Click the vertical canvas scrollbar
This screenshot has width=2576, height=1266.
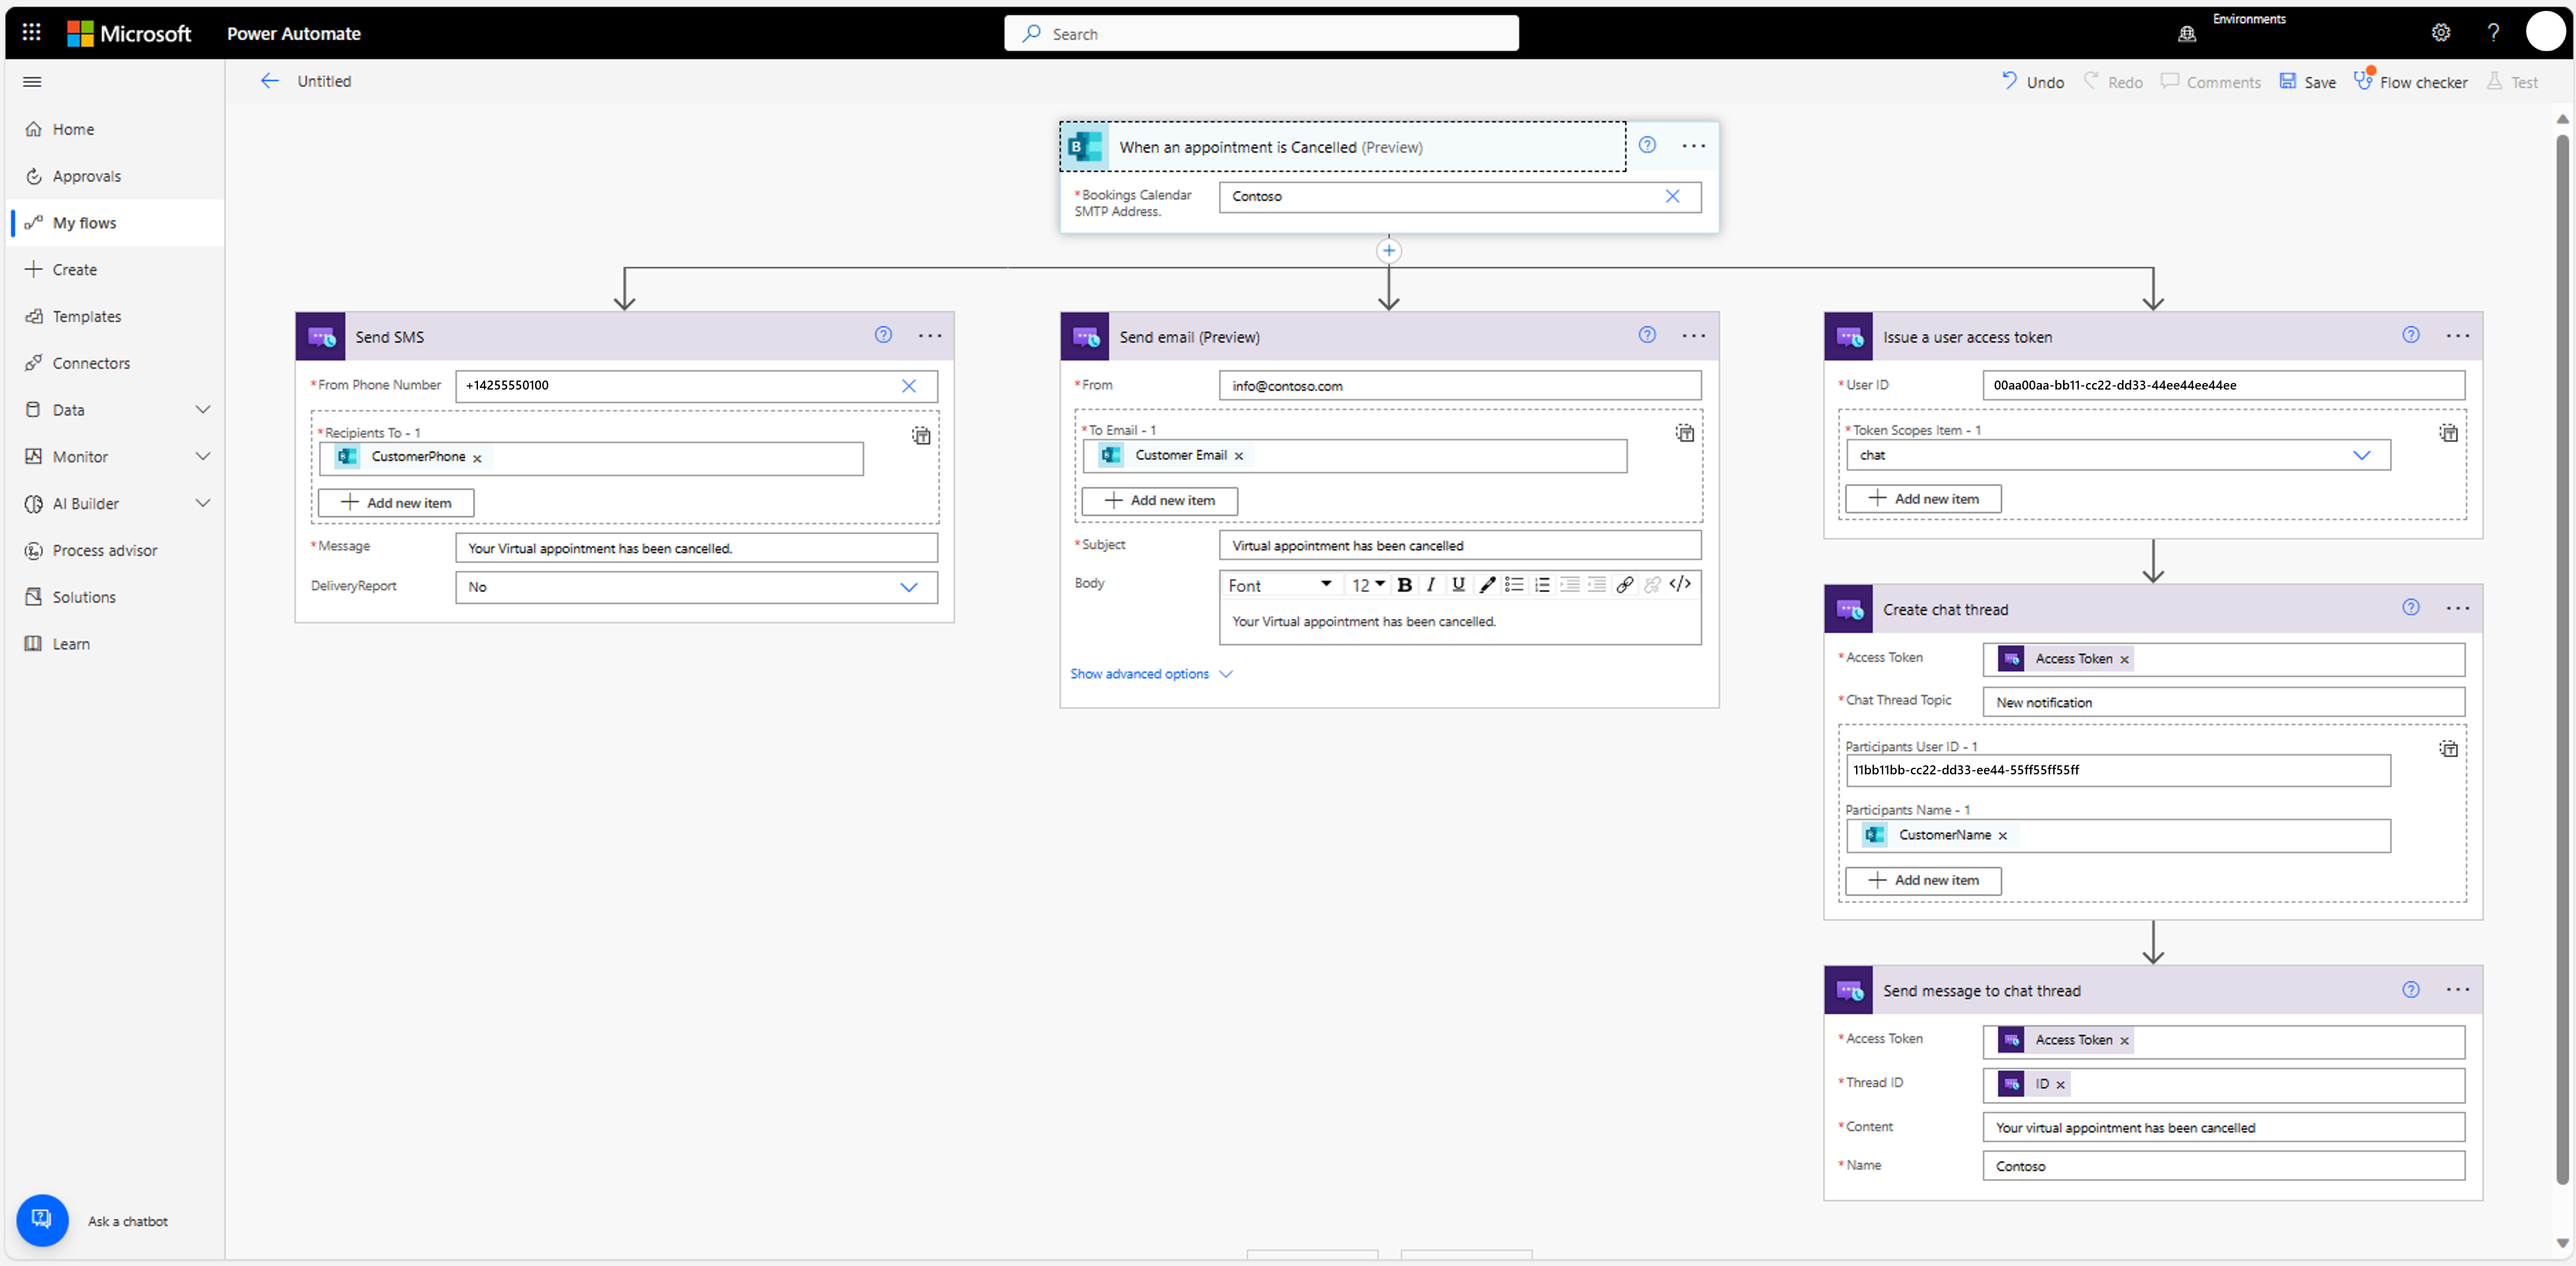click(2562, 660)
